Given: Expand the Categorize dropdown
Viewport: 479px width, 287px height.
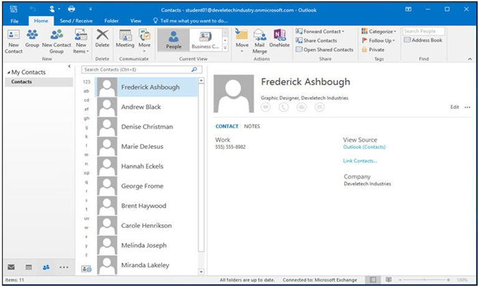Looking at the screenshot, I should tap(379, 31).
